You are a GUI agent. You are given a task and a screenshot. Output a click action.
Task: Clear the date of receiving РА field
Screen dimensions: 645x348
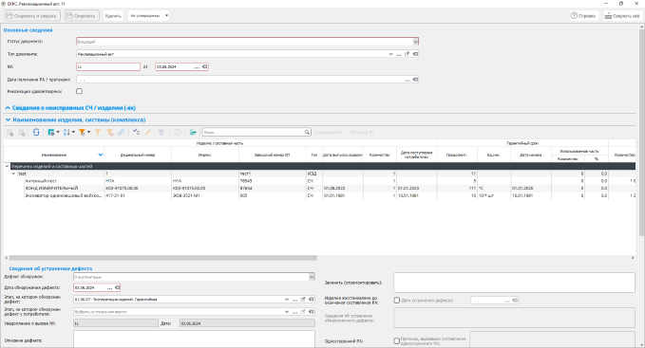click(x=415, y=80)
